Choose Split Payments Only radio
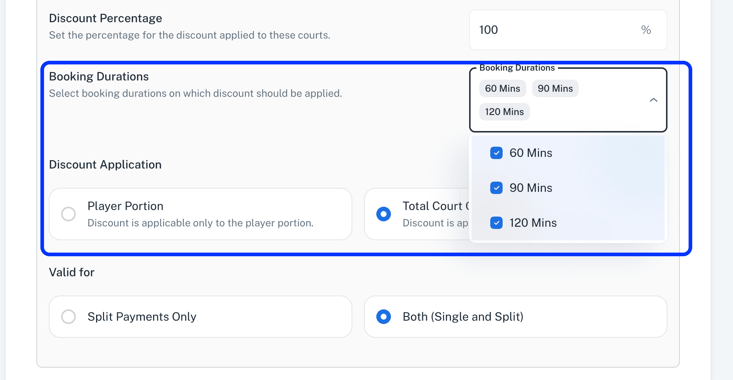 pos(68,317)
